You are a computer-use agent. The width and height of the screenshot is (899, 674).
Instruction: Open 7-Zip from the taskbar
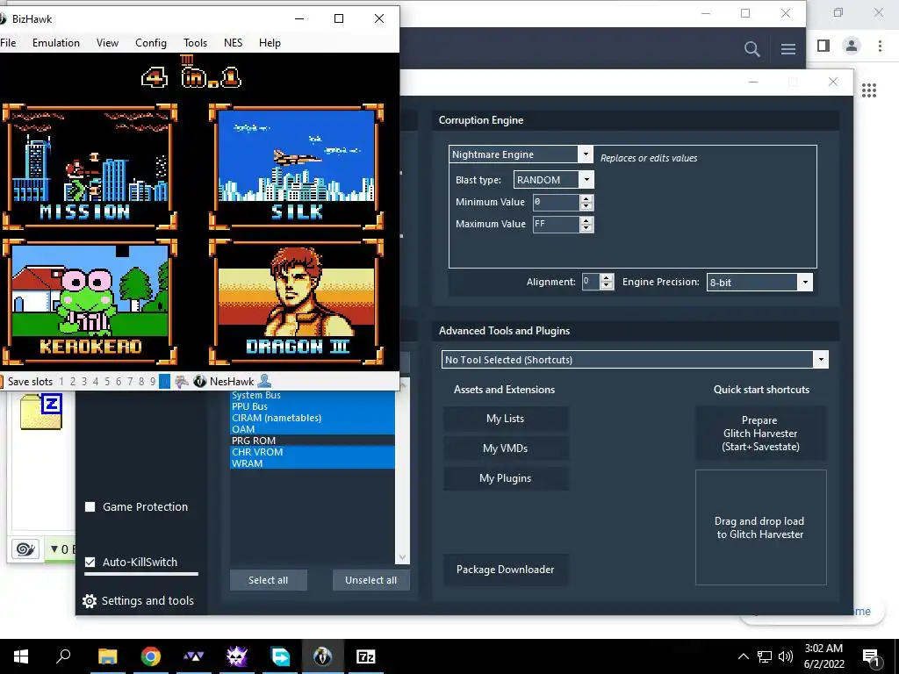coord(366,656)
